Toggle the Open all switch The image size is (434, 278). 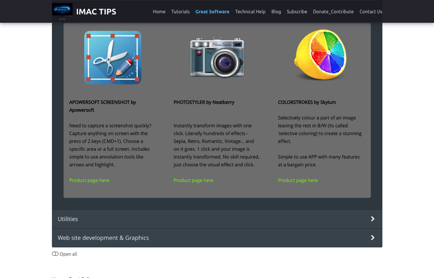55,254
